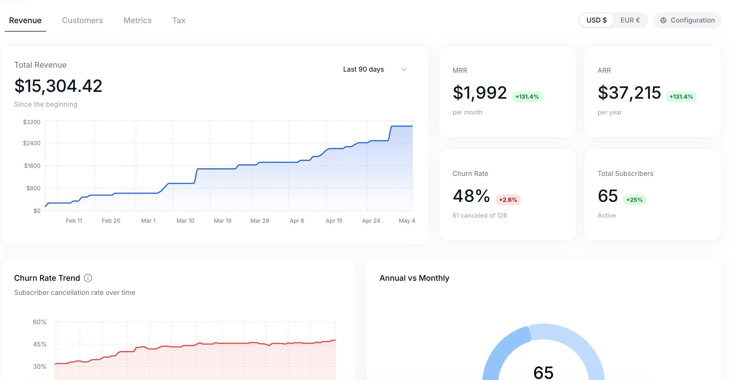Click the per year caption under ARR

[x=610, y=112]
